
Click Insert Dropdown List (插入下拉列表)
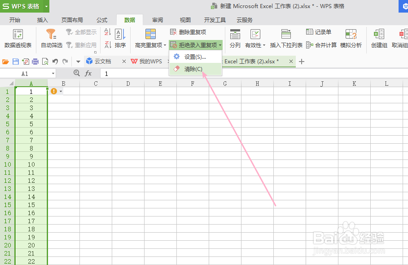coord(286,38)
